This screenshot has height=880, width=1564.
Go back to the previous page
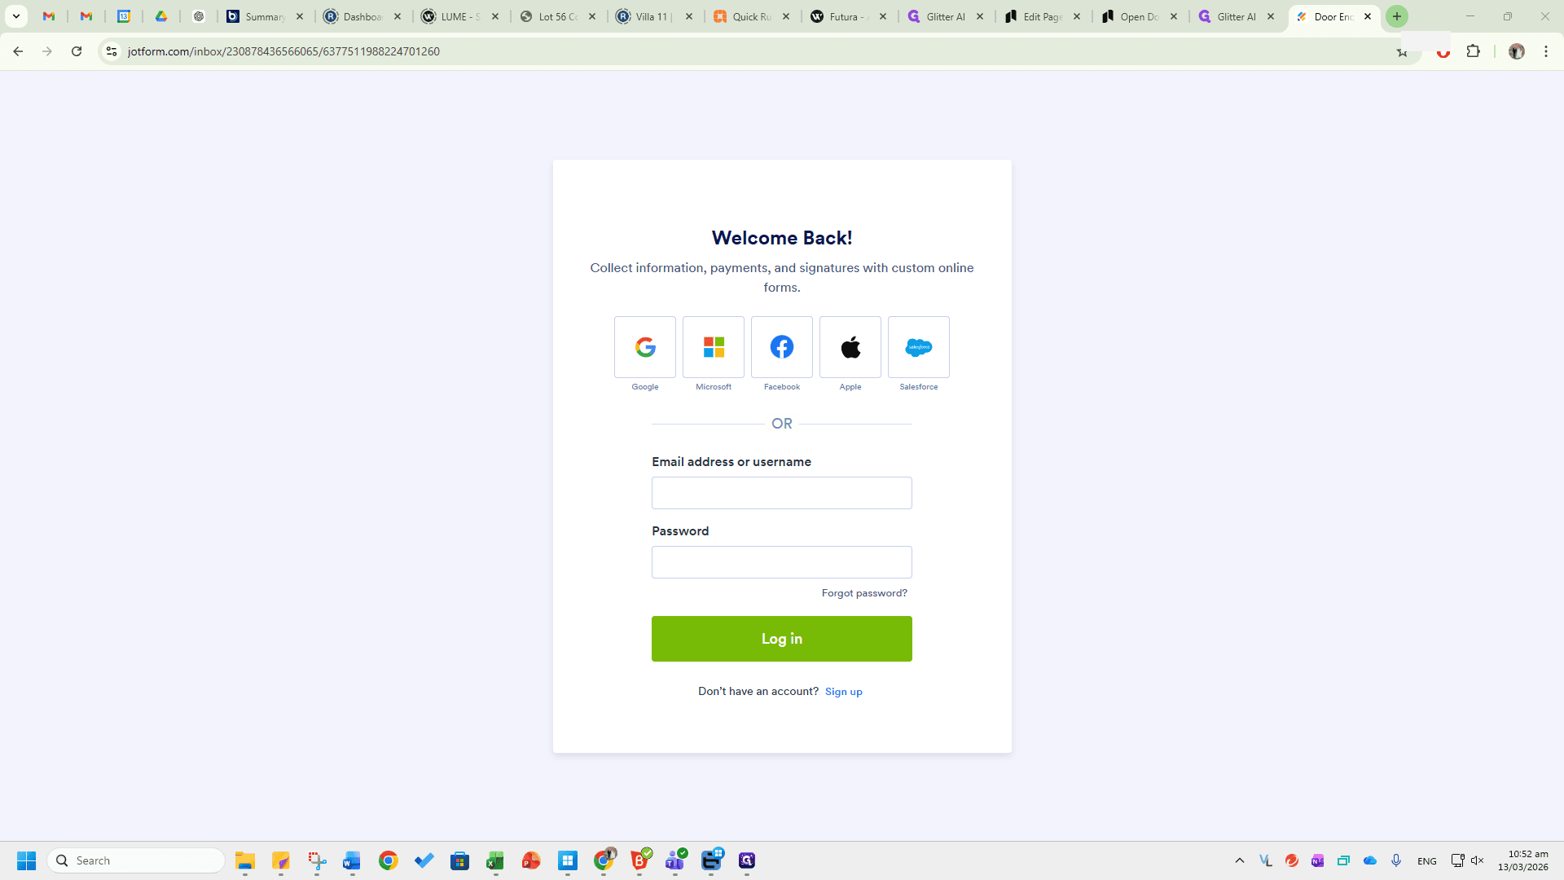point(18,51)
